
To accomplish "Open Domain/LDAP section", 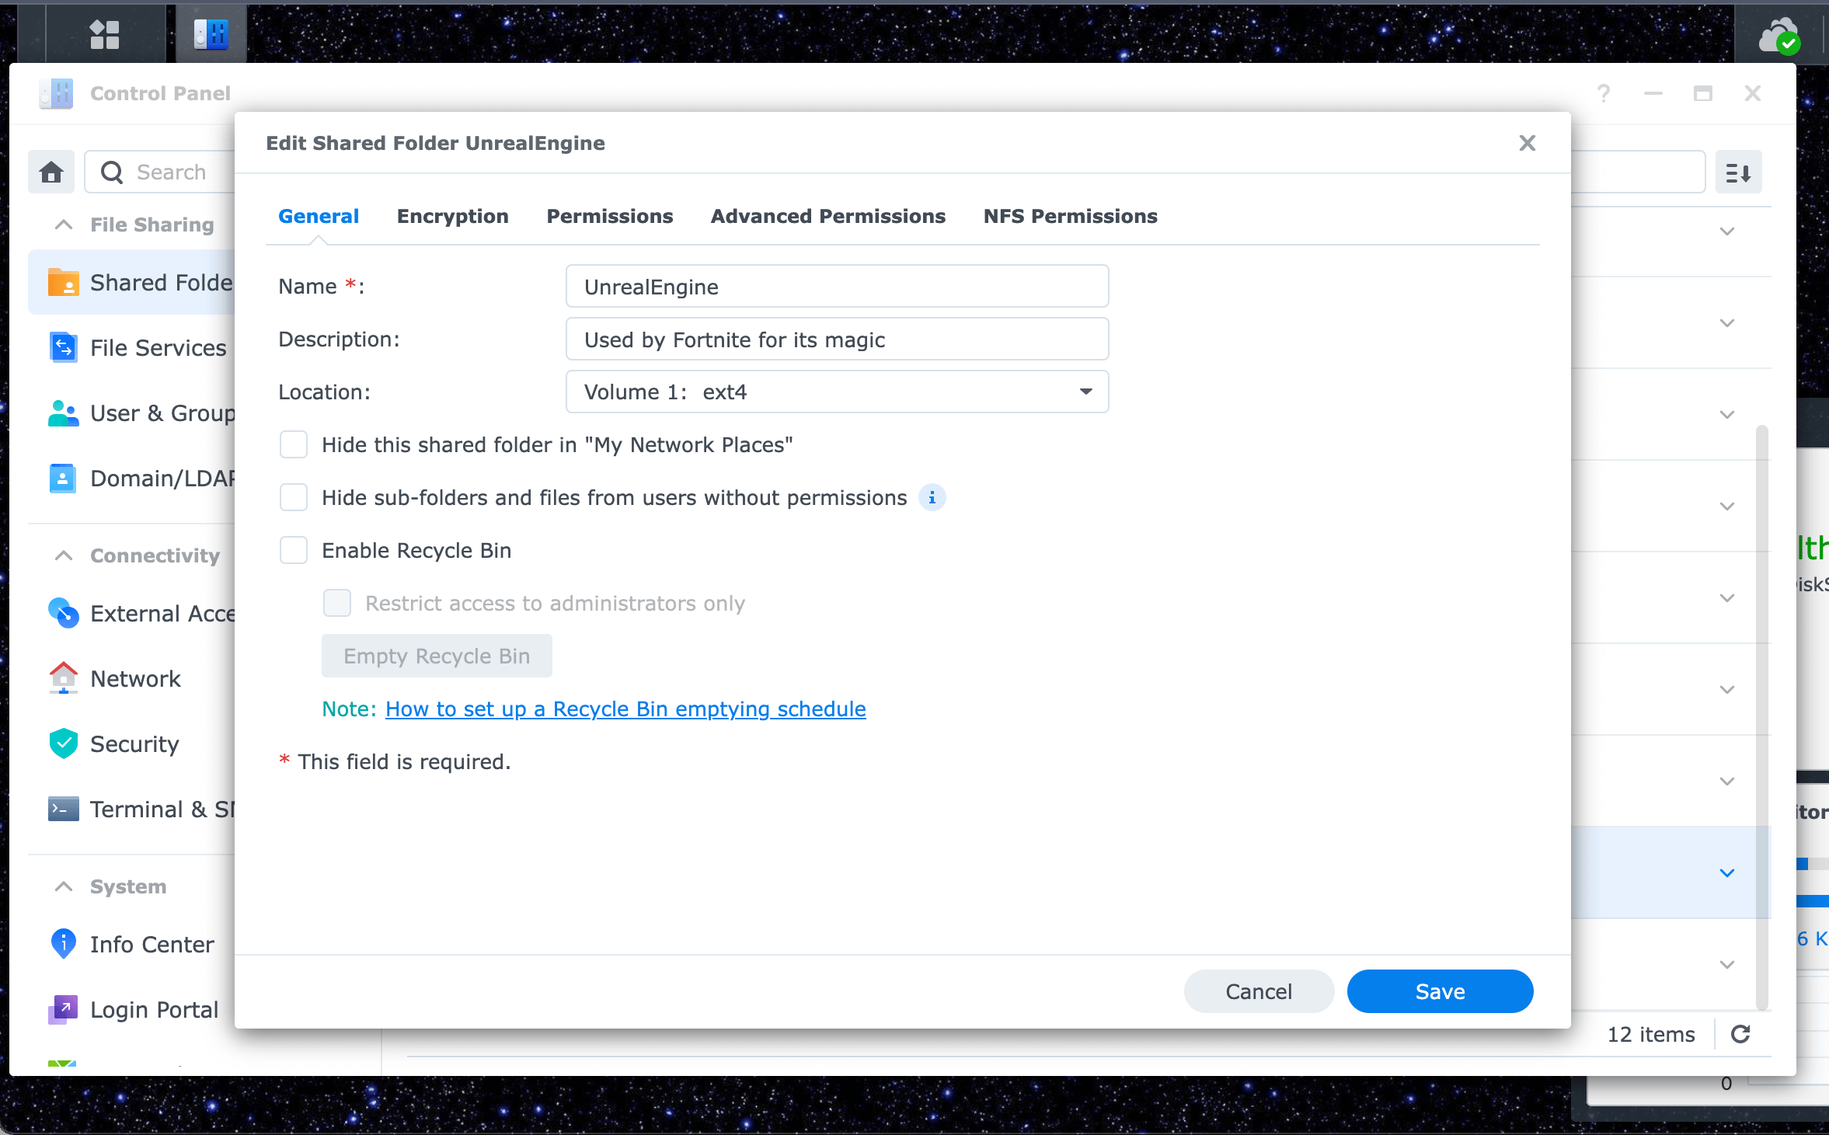I will (x=132, y=478).
